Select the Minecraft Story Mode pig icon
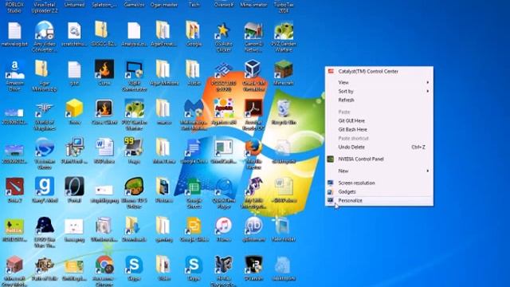510x287 pixels. click(14, 265)
